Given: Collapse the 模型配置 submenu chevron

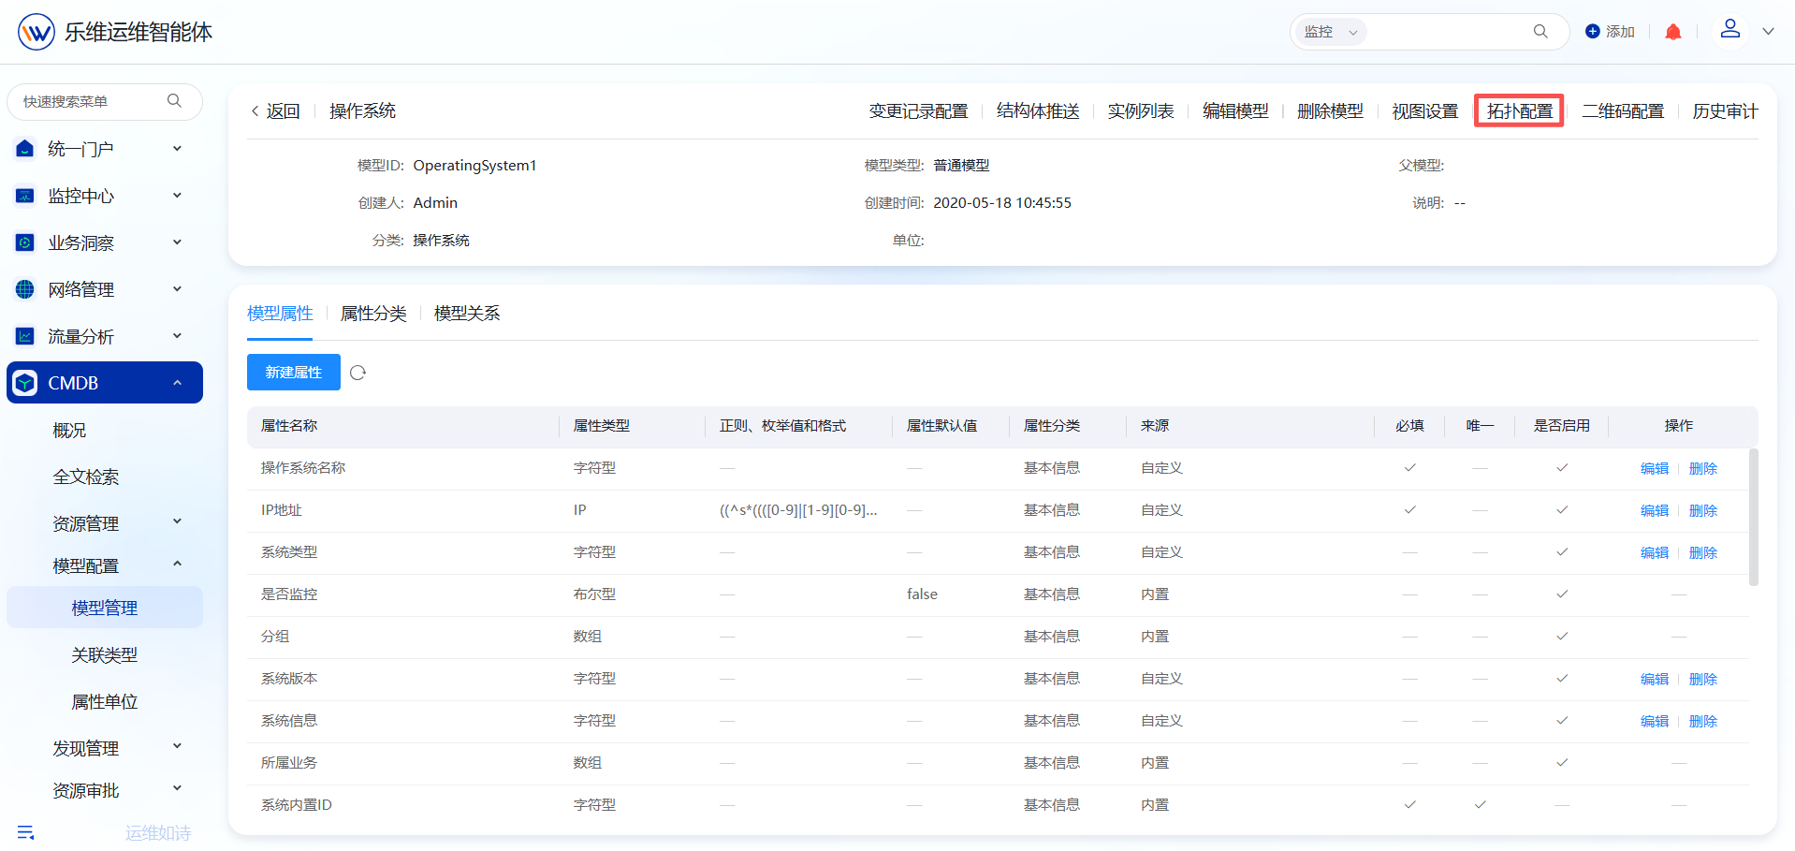Looking at the screenshot, I should point(177,565).
